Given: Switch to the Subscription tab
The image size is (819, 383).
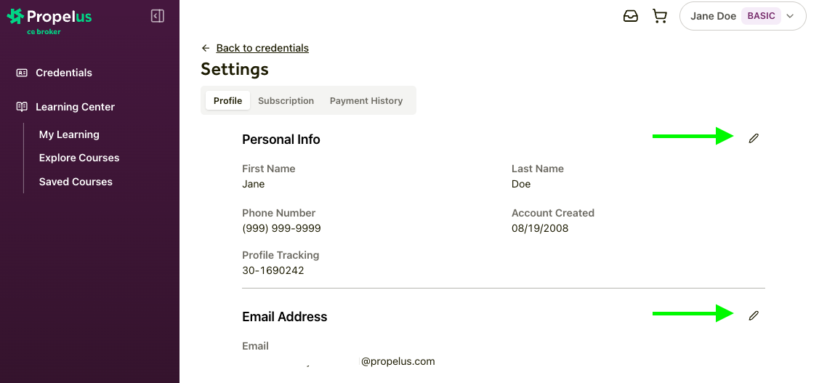Looking at the screenshot, I should pos(286,101).
